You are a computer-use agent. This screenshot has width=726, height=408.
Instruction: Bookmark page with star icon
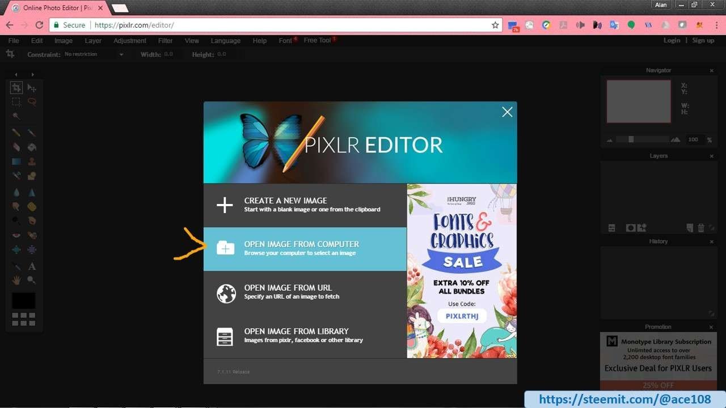pyautogui.click(x=495, y=25)
